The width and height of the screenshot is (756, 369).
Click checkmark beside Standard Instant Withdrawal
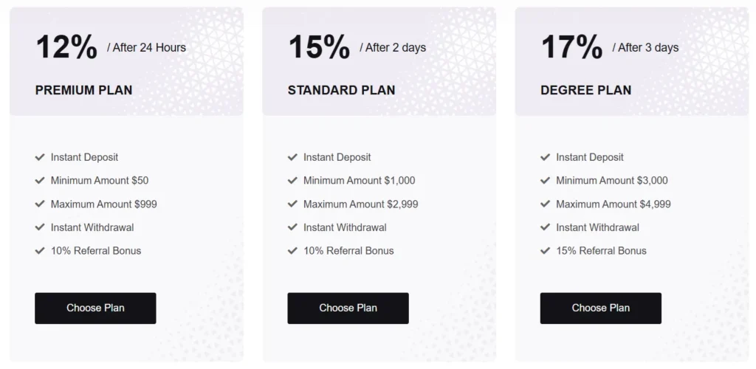coord(292,227)
